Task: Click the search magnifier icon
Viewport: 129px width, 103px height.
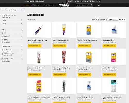Action: (x=91, y=5)
